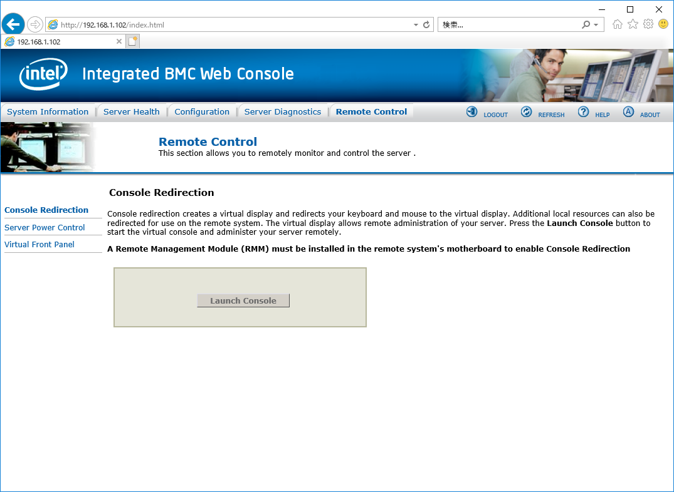Viewport: 674px width, 492px height.
Task: Open the address bar autocomplete dropdown arrow
Action: pyautogui.click(x=416, y=25)
